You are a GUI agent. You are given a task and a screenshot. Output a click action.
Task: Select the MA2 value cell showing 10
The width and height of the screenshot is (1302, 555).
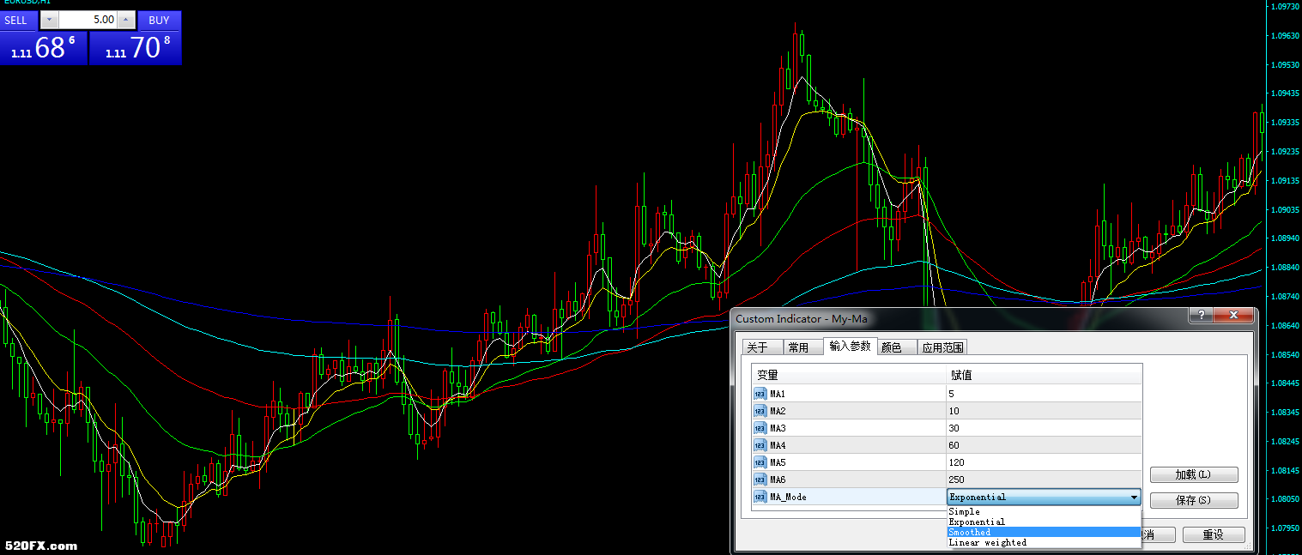(x=1044, y=411)
